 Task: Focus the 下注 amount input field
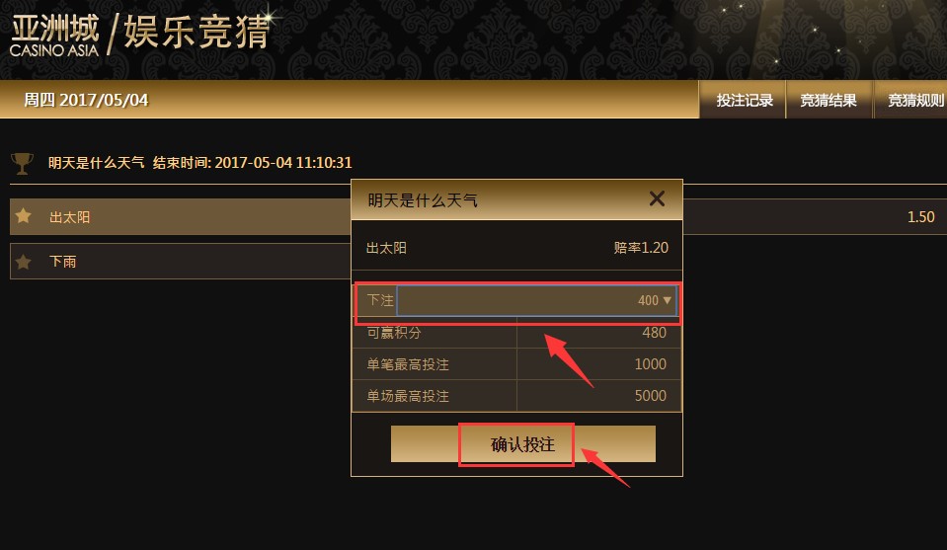[x=536, y=300]
